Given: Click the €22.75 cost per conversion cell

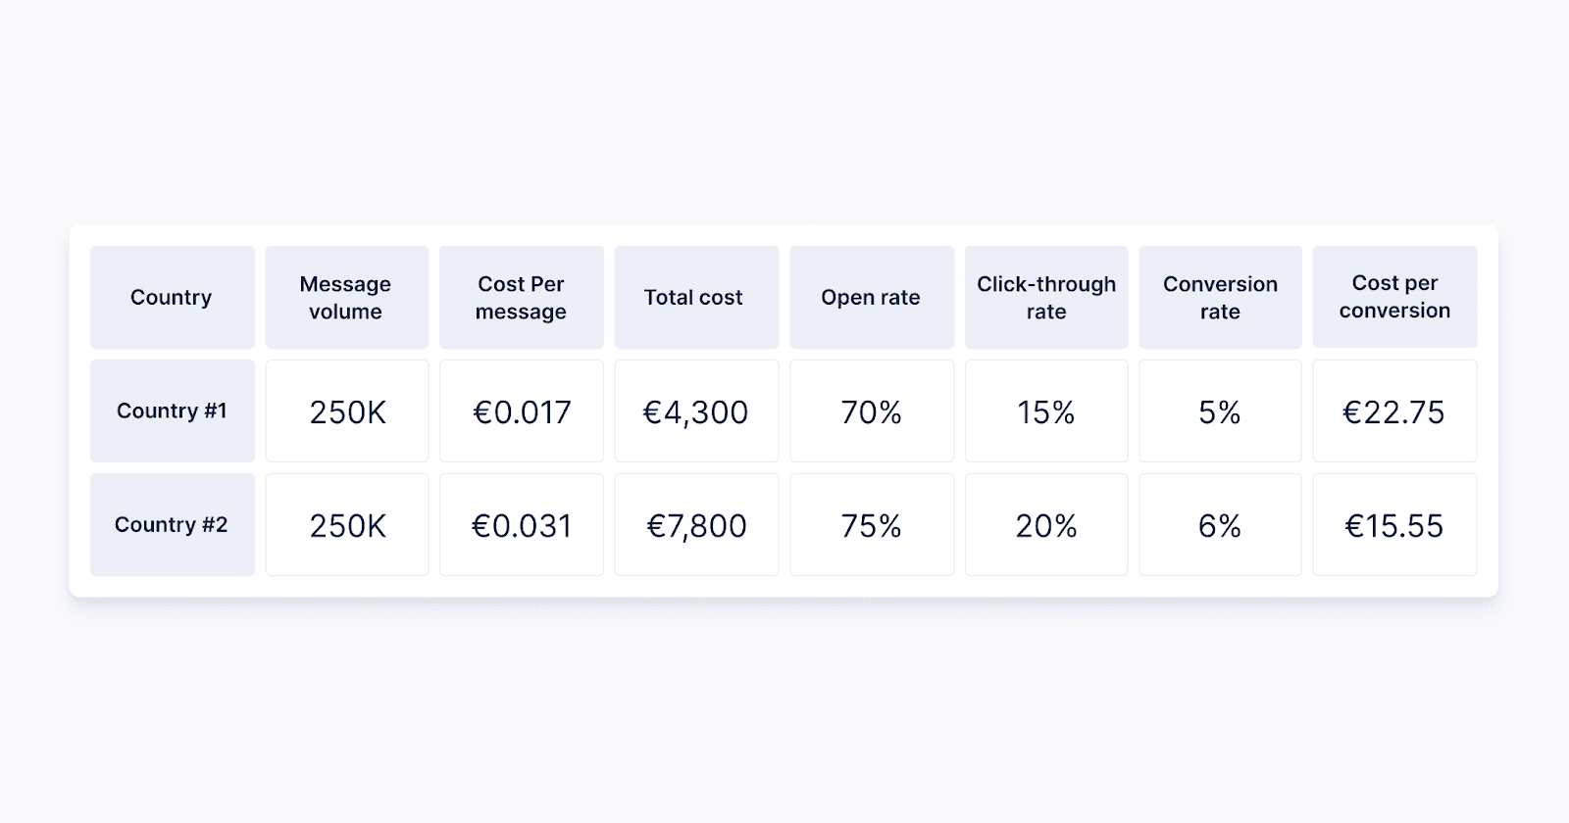Looking at the screenshot, I should click(x=1394, y=411).
